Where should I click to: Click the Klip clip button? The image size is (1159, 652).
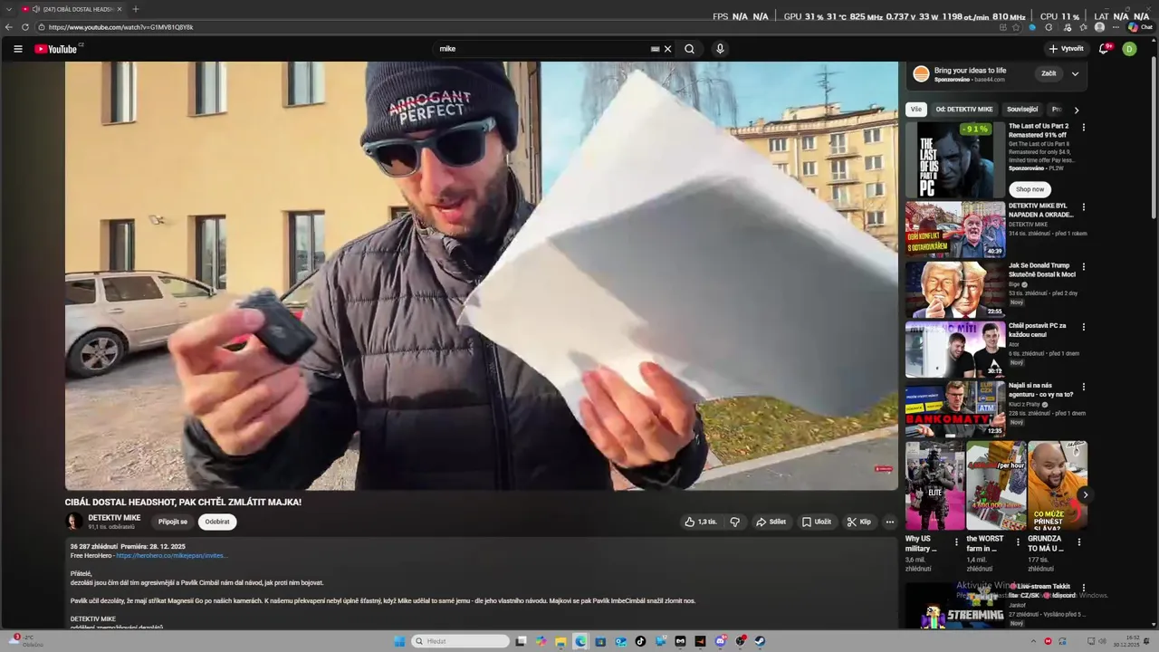tap(858, 522)
